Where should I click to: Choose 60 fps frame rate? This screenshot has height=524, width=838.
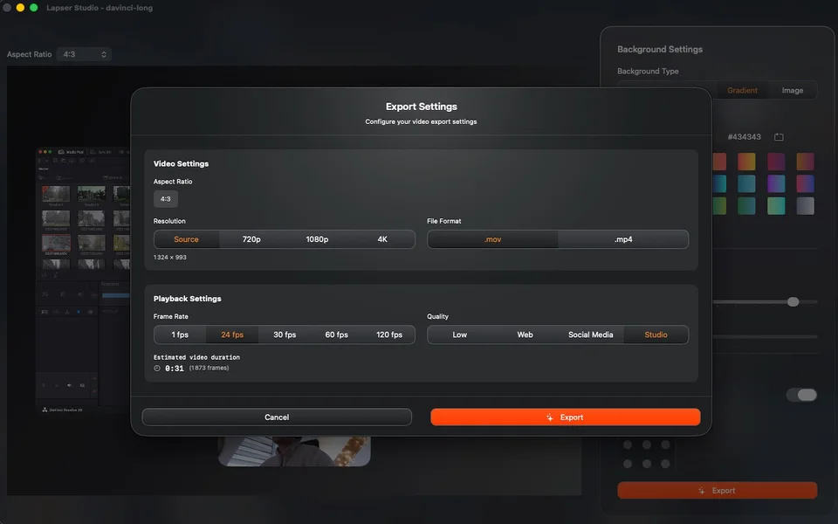(337, 334)
